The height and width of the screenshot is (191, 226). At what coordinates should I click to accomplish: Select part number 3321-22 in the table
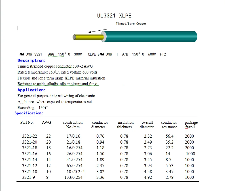tap(29, 136)
